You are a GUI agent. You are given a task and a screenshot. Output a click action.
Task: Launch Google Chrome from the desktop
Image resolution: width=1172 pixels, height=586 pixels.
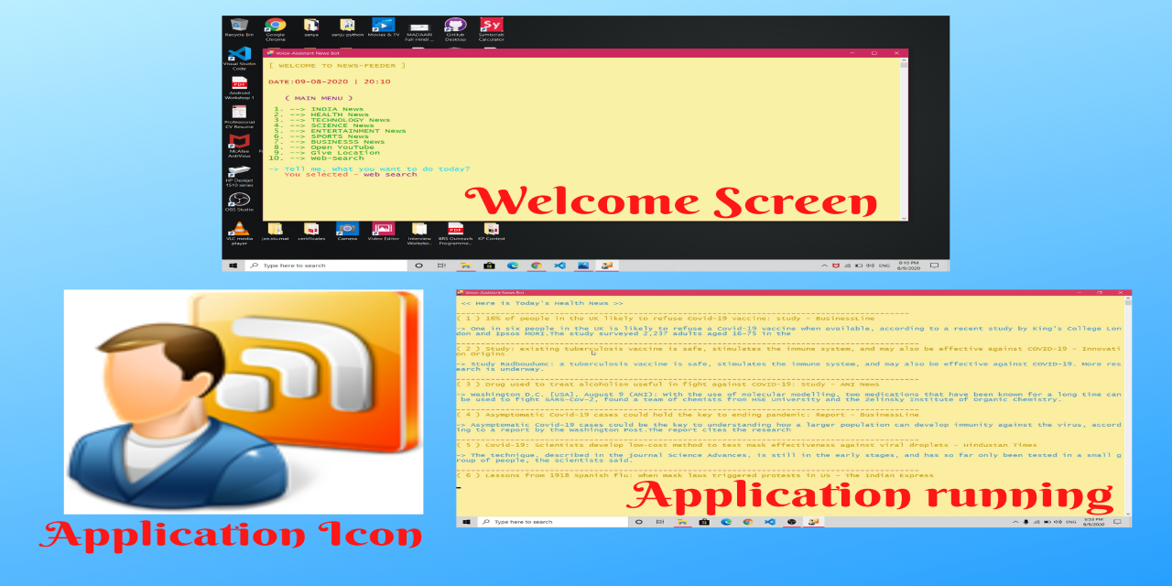[x=275, y=30]
